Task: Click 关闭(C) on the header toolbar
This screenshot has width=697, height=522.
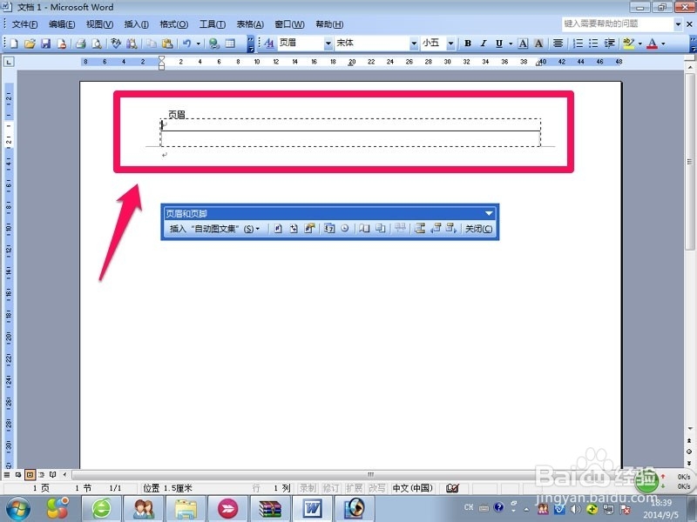Action: click(x=478, y=229)
